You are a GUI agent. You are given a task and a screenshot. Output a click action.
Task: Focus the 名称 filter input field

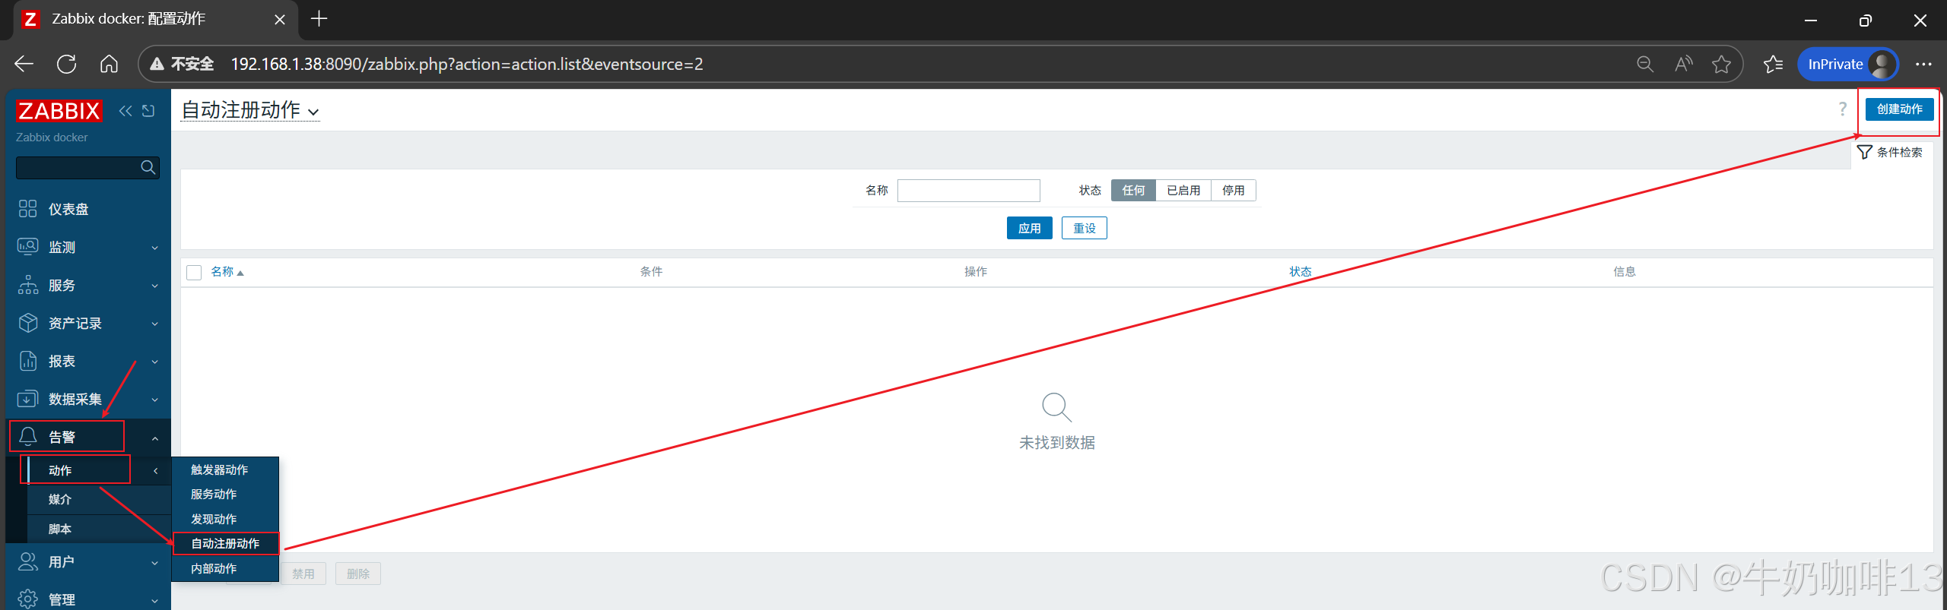(x=968, y=190)
